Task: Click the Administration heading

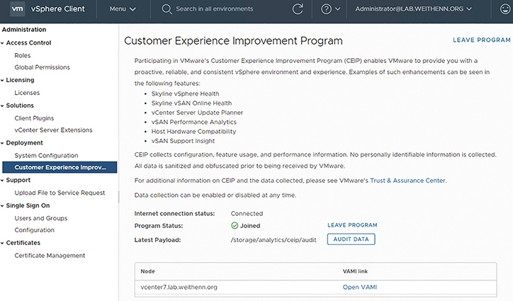Action: [x=24, y=30]
